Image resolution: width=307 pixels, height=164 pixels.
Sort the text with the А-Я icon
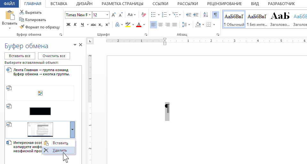point(205,15)
